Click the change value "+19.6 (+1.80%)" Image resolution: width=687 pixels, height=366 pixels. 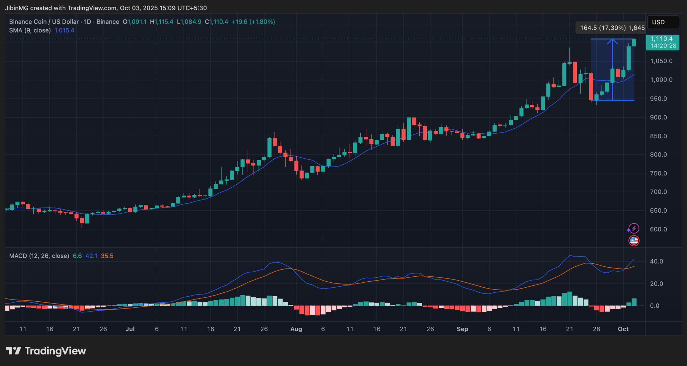point(253,22)
